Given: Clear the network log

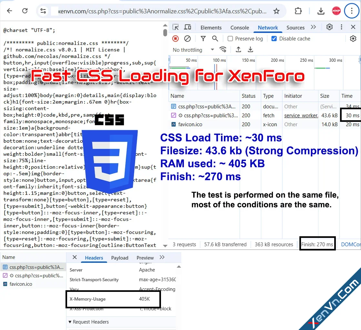Looking at the screenshot, I should [187, 38].
